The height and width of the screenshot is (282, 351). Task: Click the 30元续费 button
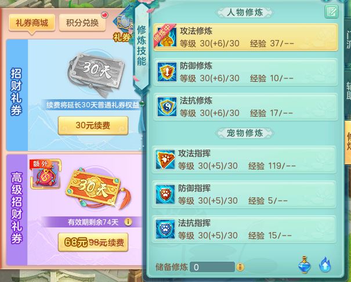tap(93, 125)
